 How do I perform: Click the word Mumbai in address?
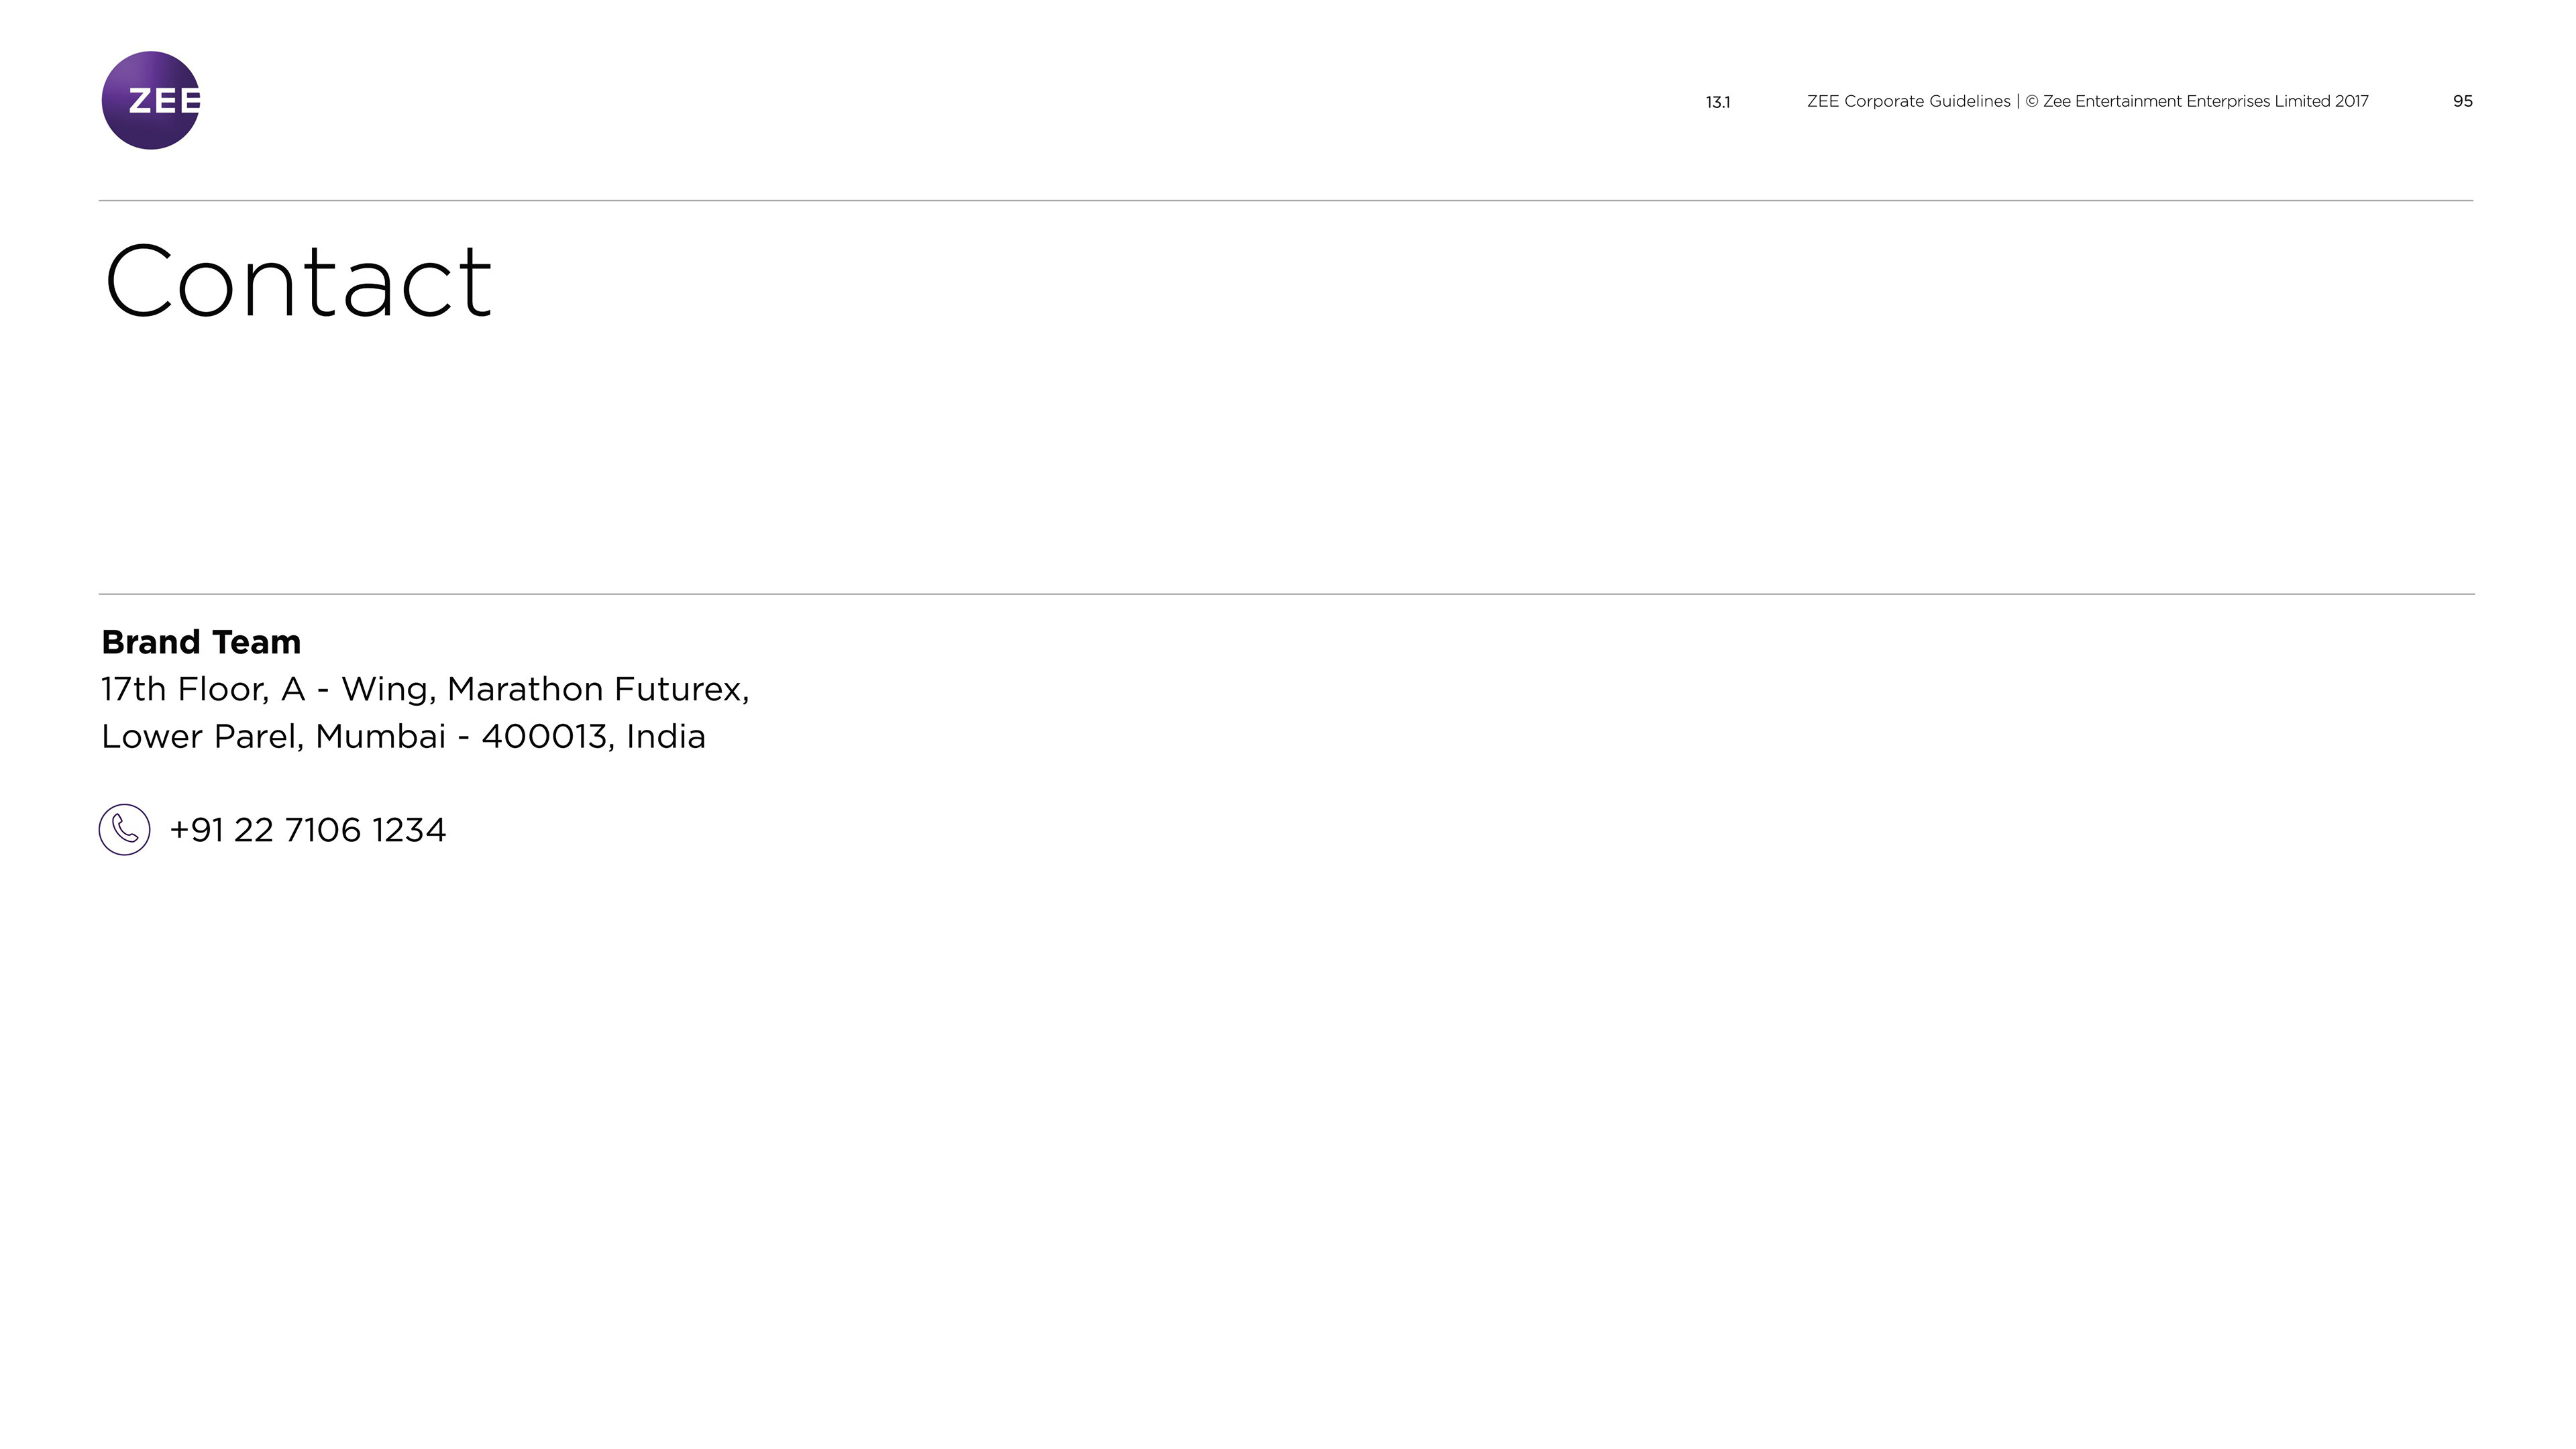pyautogui.click(x=380, y=737)
